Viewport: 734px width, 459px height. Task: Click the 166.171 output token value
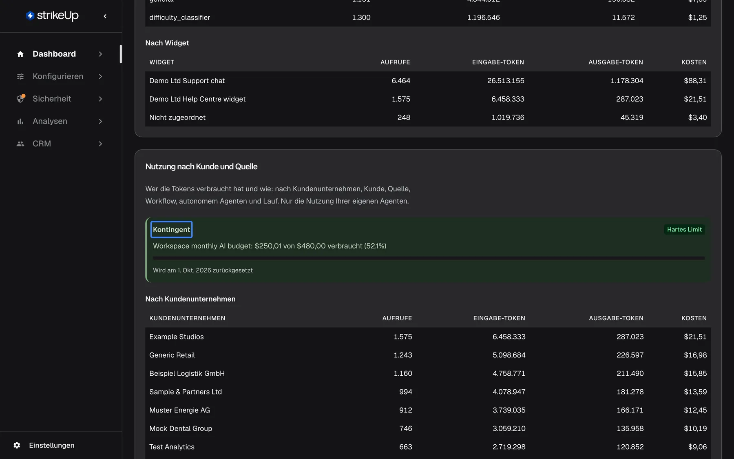630,410
